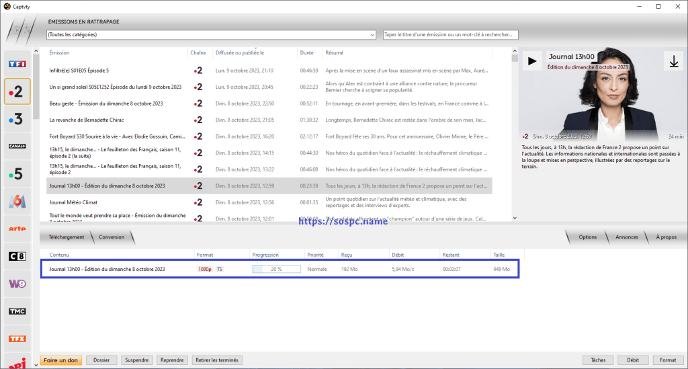The image size is (688, 369).
Task: Sort by Chaîne column header
Action: (198, 52)
